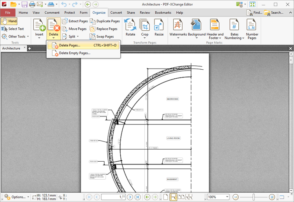Viewport: 294px width, 202px height.
Task: Switch to the Convert ribbon tab
Action: (x=116, y=13)
